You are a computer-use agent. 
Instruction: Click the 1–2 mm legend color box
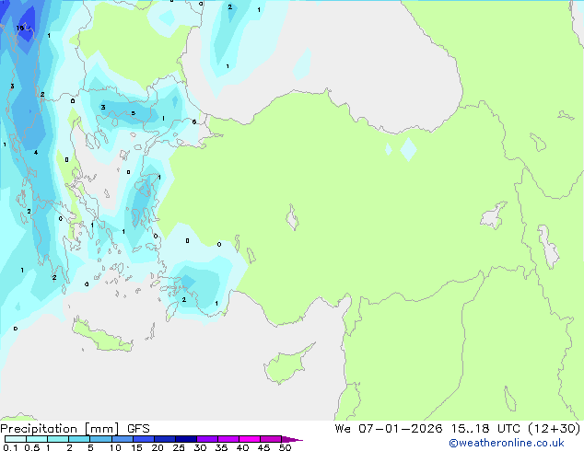(58, 439)
